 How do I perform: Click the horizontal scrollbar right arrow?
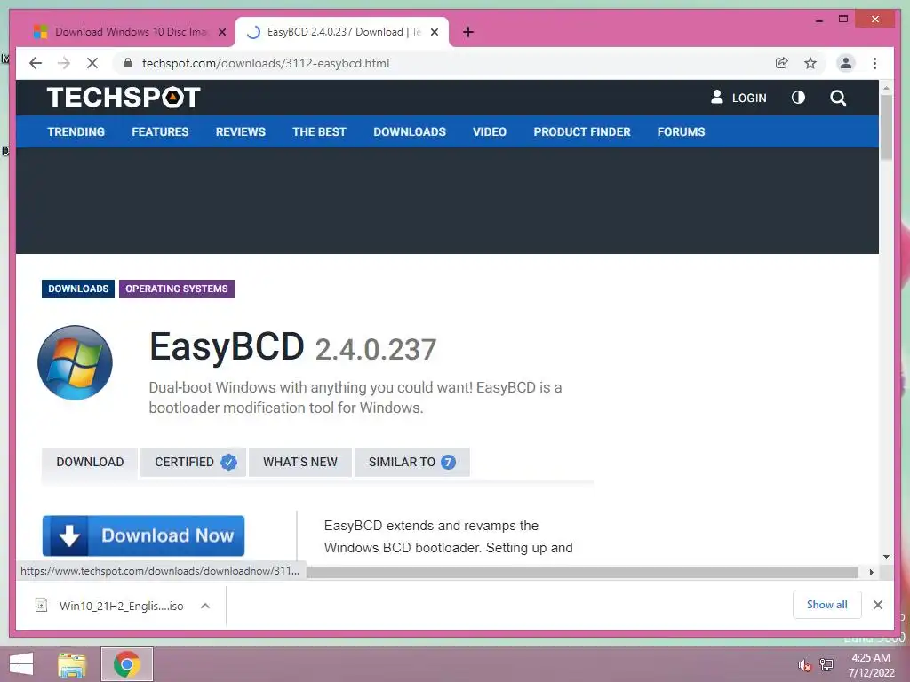871,573
